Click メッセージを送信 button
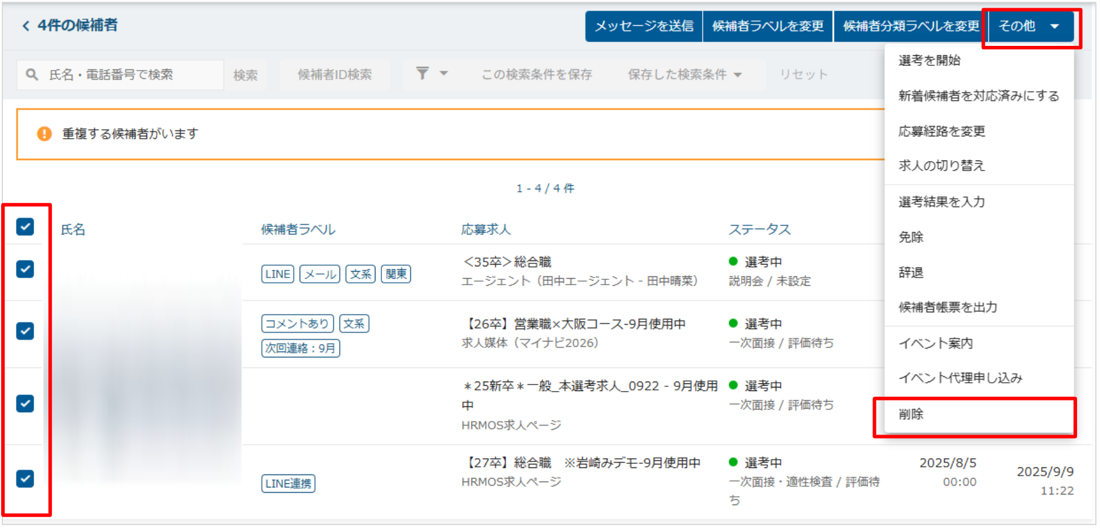The image size is (1100, 528). (644, 26)
